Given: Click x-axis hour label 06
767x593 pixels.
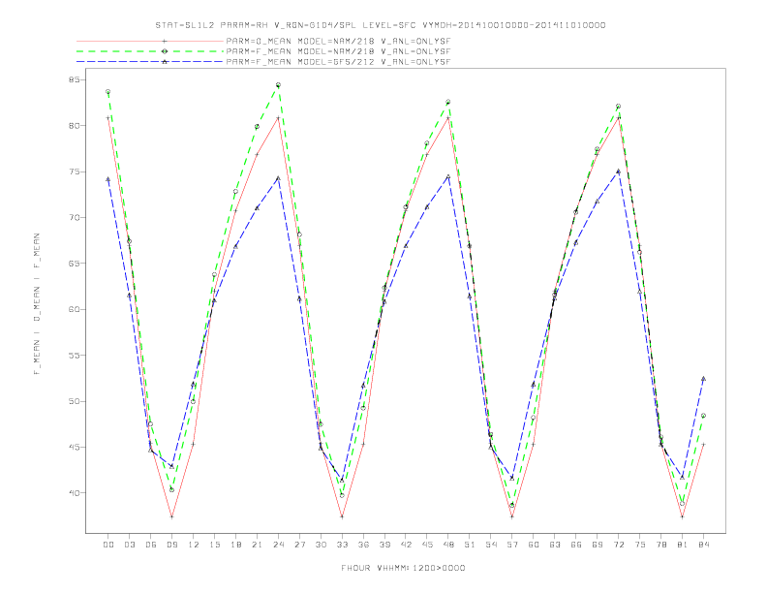Looking at the screenshot, I should tap(151, 545).
